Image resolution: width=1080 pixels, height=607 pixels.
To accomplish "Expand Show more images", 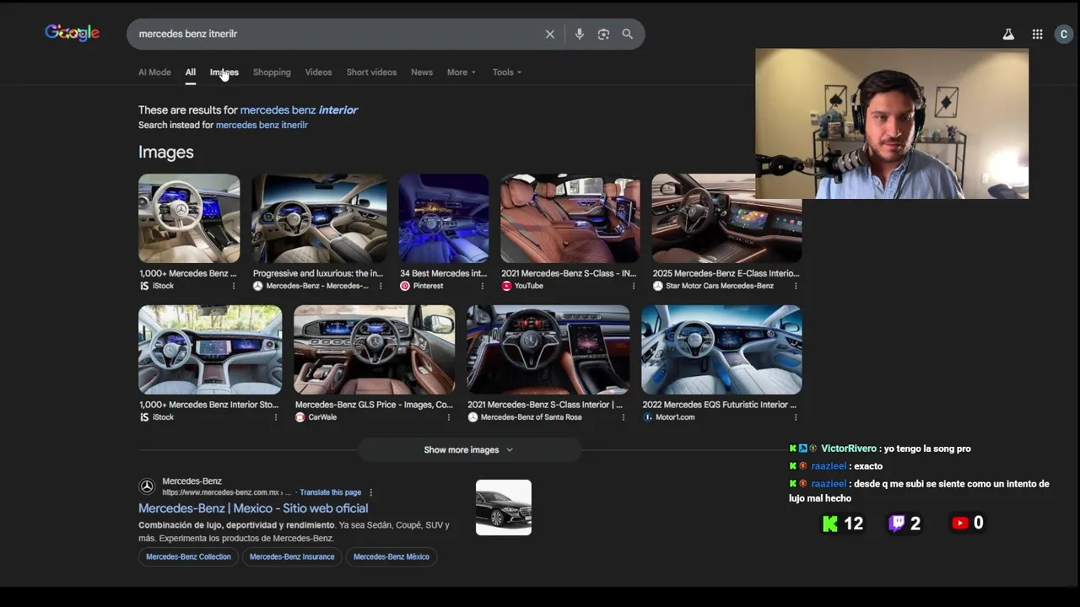I will pyautogui.click(x=468, y=450).
